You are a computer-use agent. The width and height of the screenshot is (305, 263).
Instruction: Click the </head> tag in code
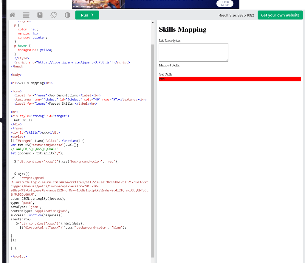(x=17, y=66)
